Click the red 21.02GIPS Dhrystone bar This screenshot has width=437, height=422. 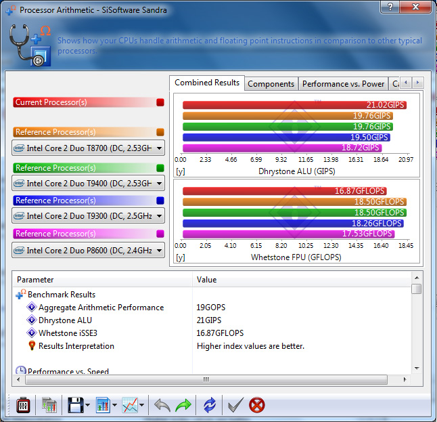coord(294,105)
